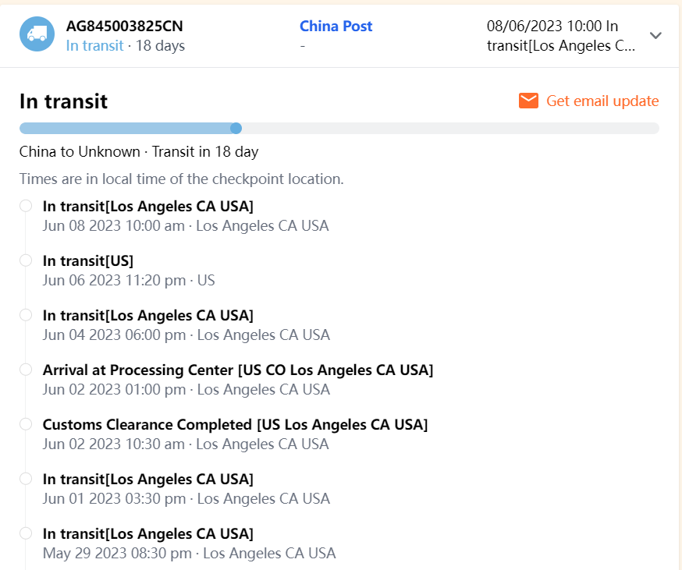
Task: Click the blue In transit status label
Action: [x=94, y=46]
